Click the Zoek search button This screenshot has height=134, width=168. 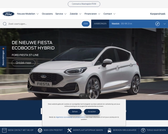coord(86,24)
